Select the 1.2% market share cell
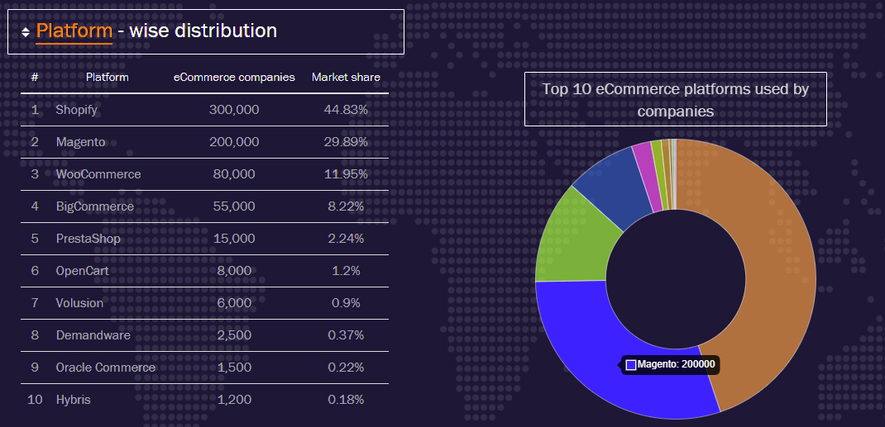The width and height of the screenshot is (885, 427). point(346,271)
